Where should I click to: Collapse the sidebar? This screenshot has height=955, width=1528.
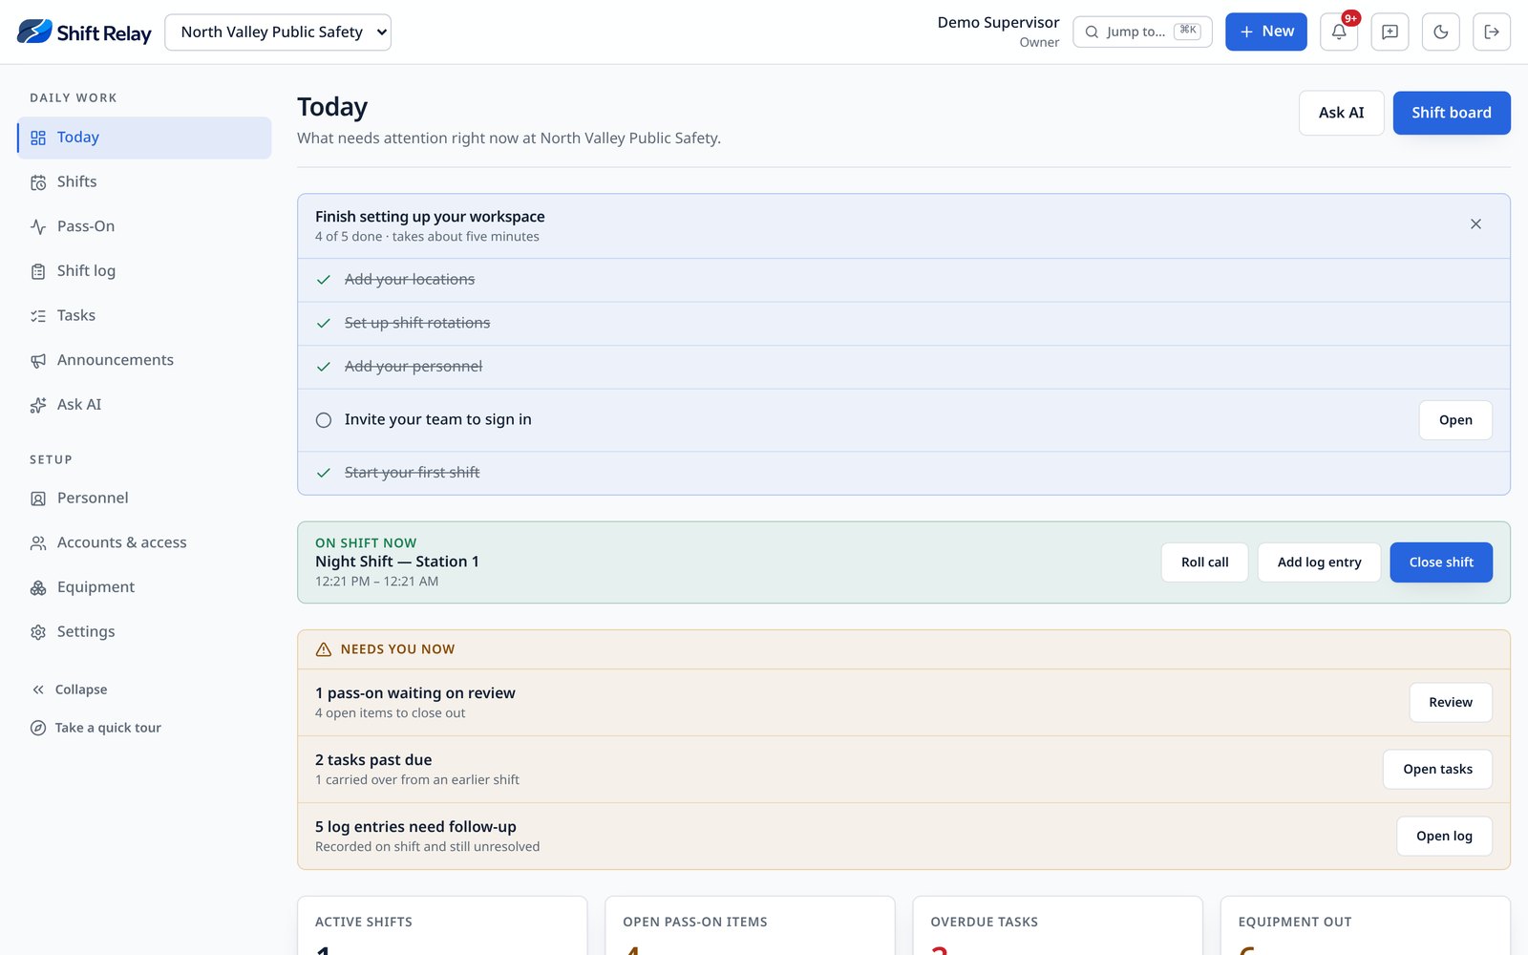coord(69,690)
